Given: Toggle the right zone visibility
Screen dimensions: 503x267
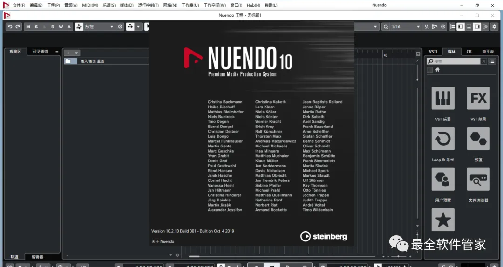Looking at the screenshot, I should tap(477, 27).
